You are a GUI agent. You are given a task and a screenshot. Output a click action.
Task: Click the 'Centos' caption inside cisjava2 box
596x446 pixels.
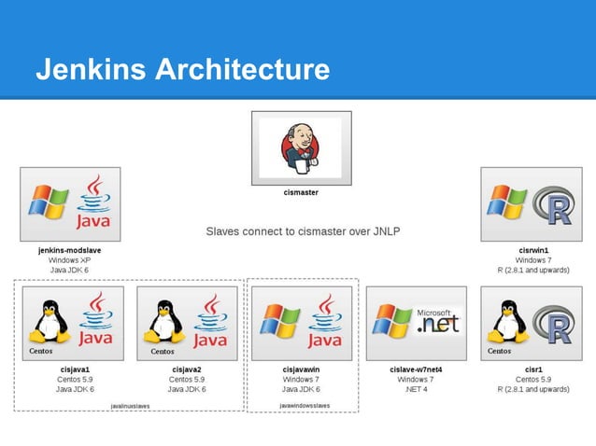[x=163, y=352]
